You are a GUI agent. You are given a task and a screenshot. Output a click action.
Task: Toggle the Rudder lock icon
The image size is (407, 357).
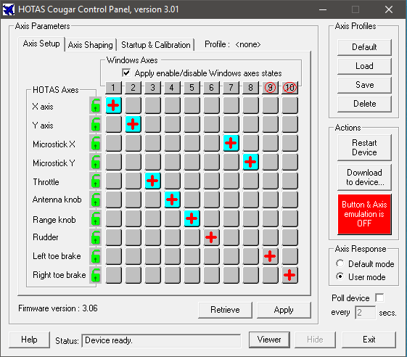coord(95,237)
